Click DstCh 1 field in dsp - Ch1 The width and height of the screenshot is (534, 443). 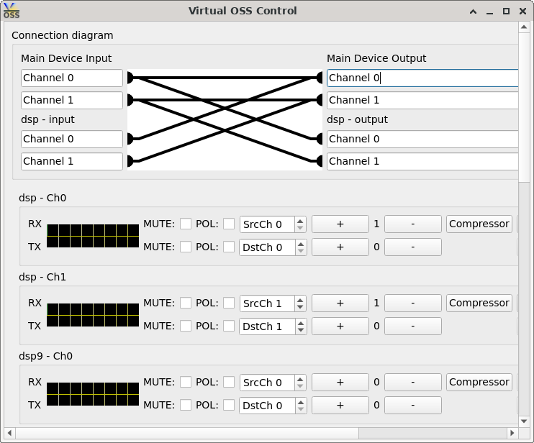coord(267,326)
